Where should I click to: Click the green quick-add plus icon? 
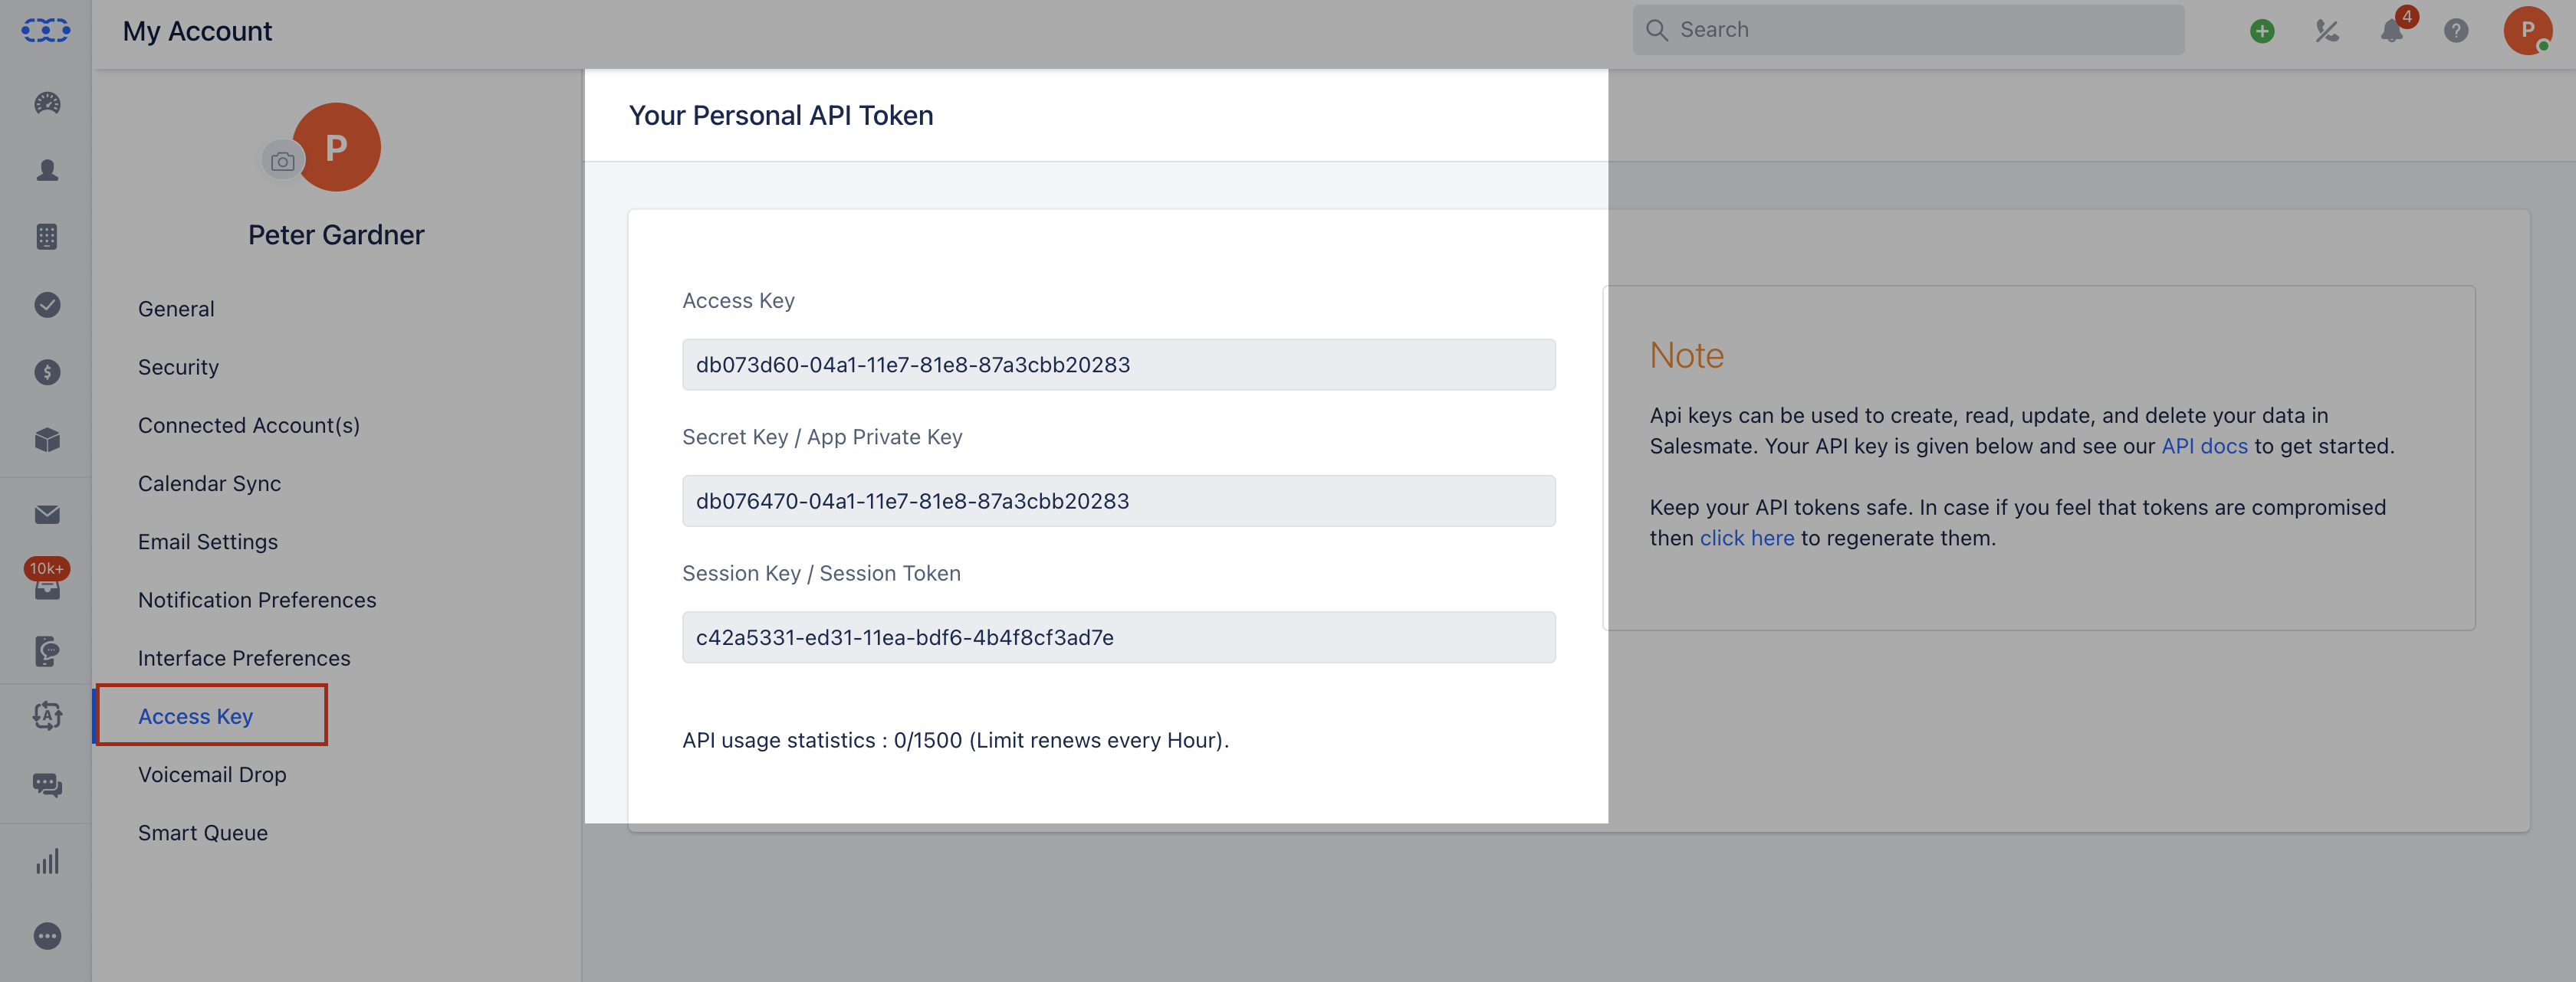[x=2262, y=31]
